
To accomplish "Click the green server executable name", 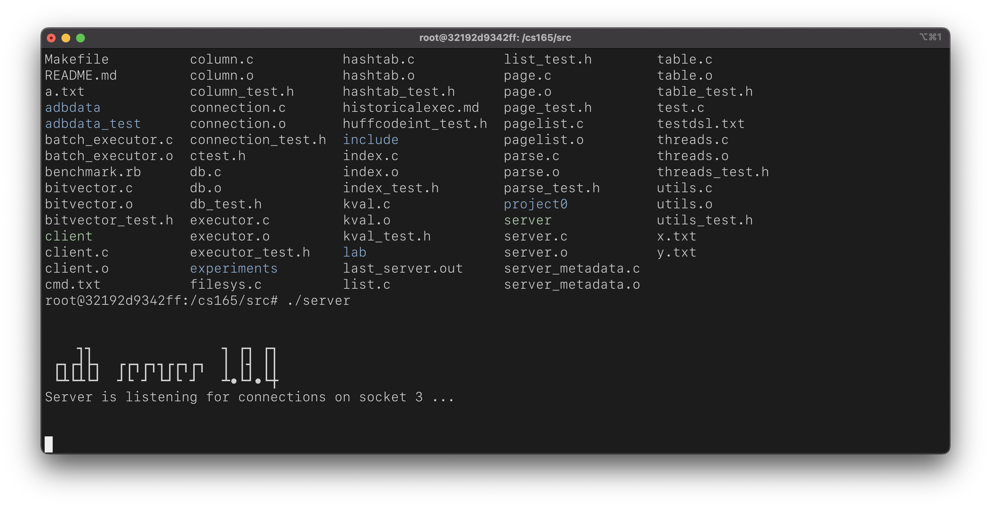I will click(527, 220).
